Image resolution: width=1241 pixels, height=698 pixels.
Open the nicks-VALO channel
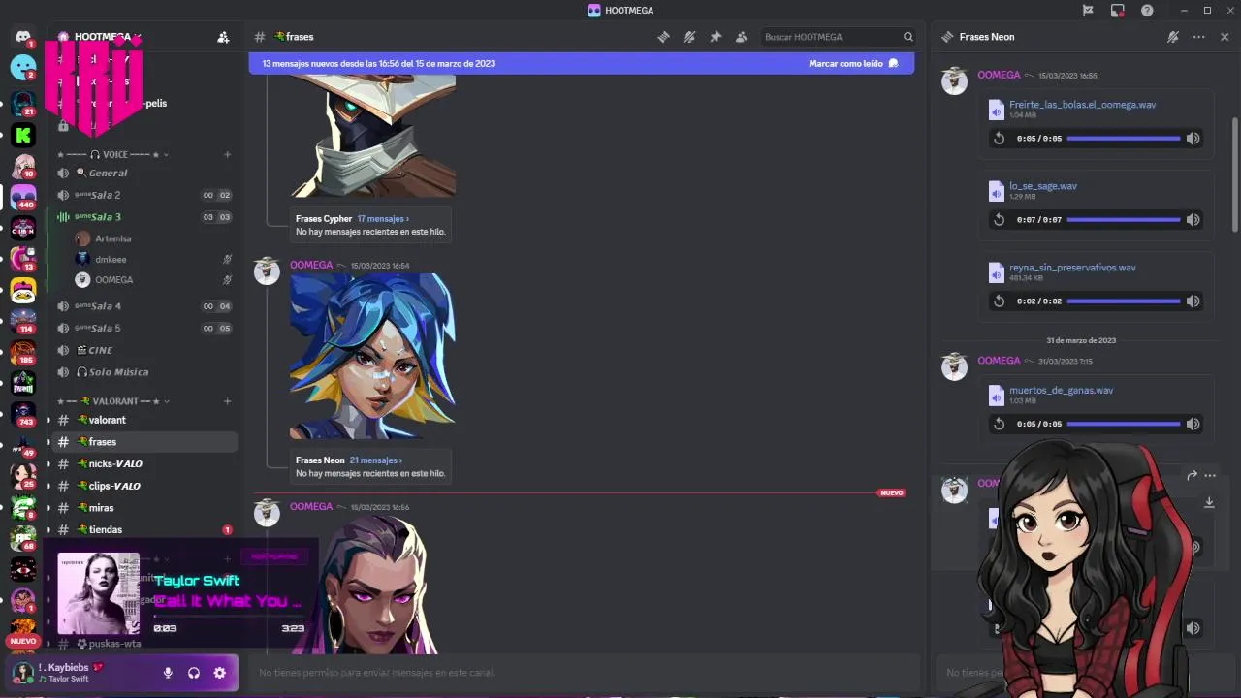pos(143,463)
